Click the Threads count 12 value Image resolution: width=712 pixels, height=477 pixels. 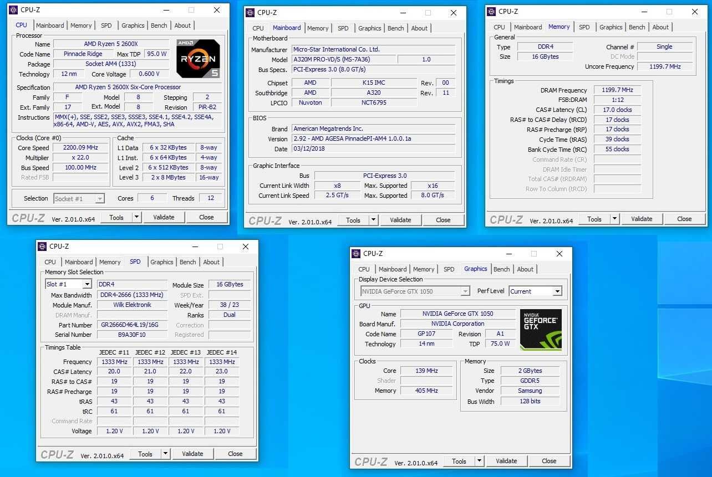coord(211,198)
